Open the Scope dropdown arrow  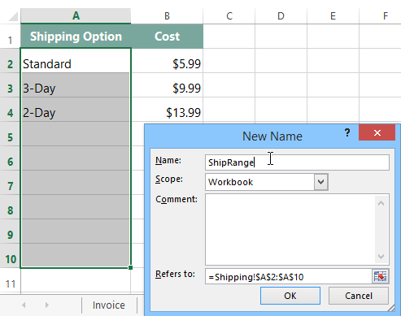[321, 182]
